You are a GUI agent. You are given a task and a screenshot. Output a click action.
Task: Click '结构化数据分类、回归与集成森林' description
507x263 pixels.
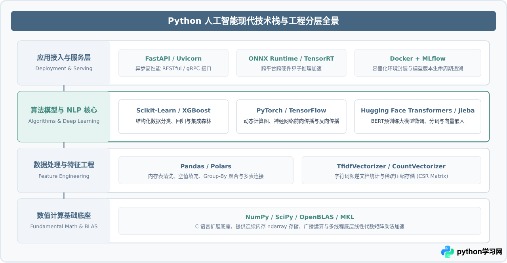[173, 121]
